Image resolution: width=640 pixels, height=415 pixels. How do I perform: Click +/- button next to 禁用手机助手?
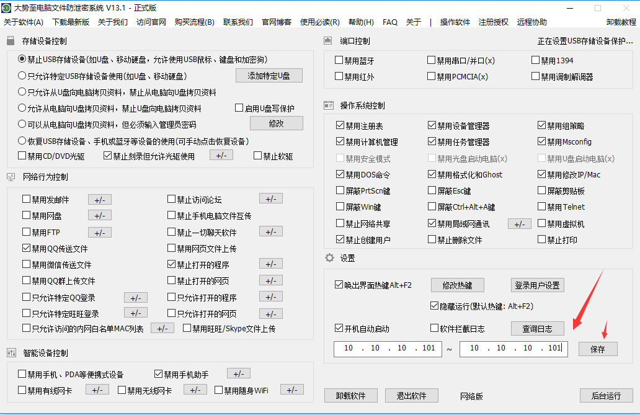(x=239, y=373)
